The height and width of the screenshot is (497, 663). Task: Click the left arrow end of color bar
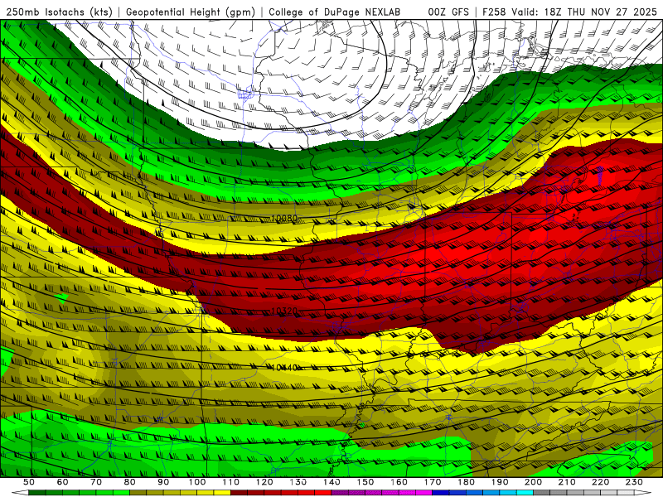20,493
